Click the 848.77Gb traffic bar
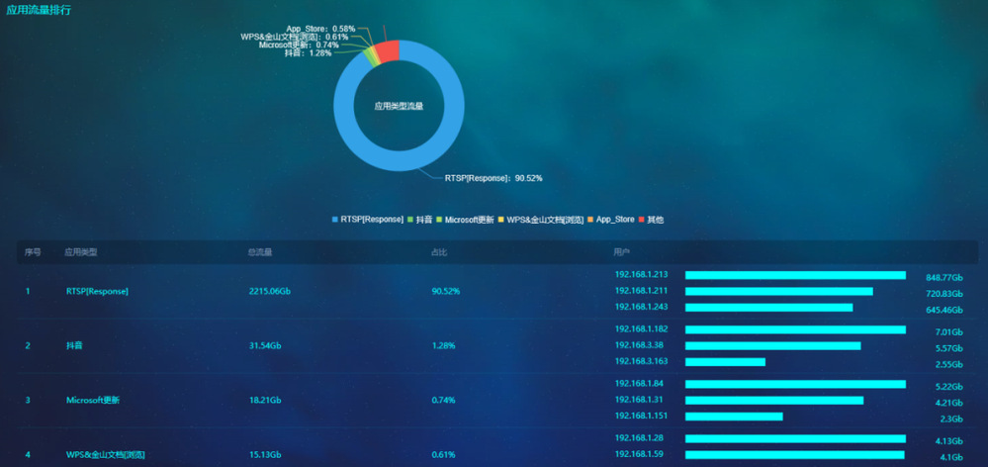Screen dimensions: 988x467 coord(795,275)
